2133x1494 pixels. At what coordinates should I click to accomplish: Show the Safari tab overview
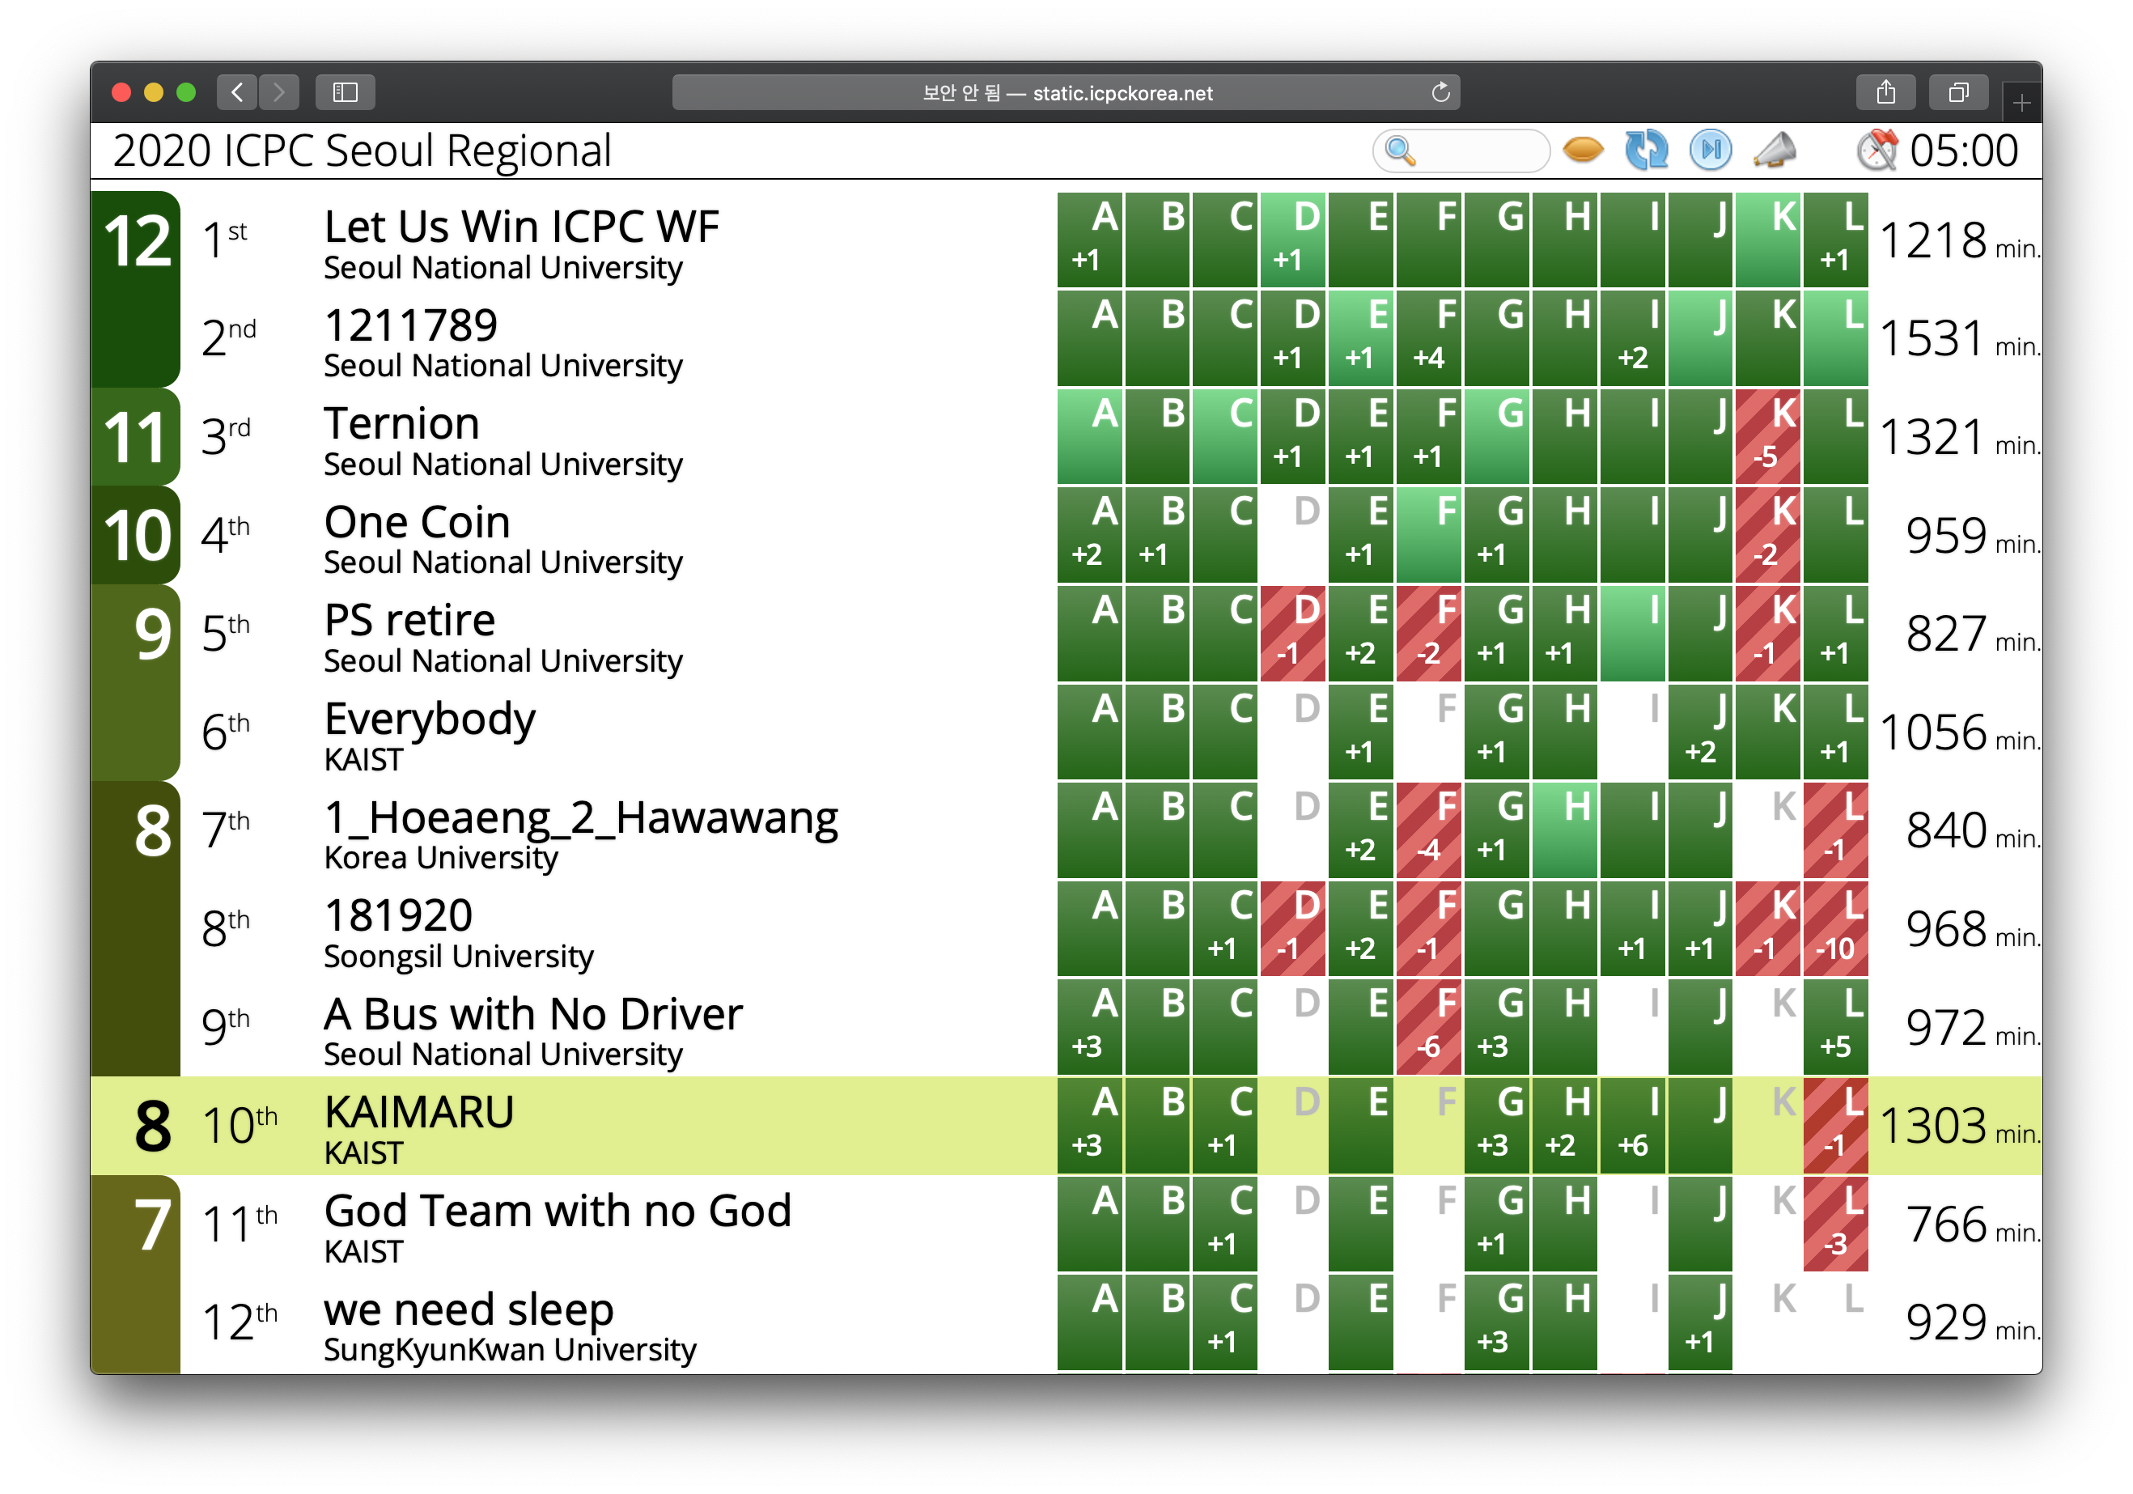pos(1958,92)
